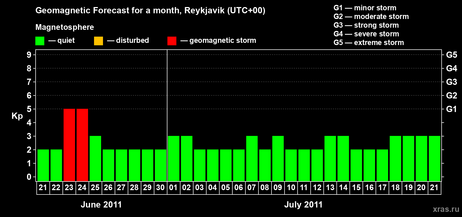Click the '0' tick on Kp axis
The width and height of the screenshot is (462, 217).
(x=29, y=177)
